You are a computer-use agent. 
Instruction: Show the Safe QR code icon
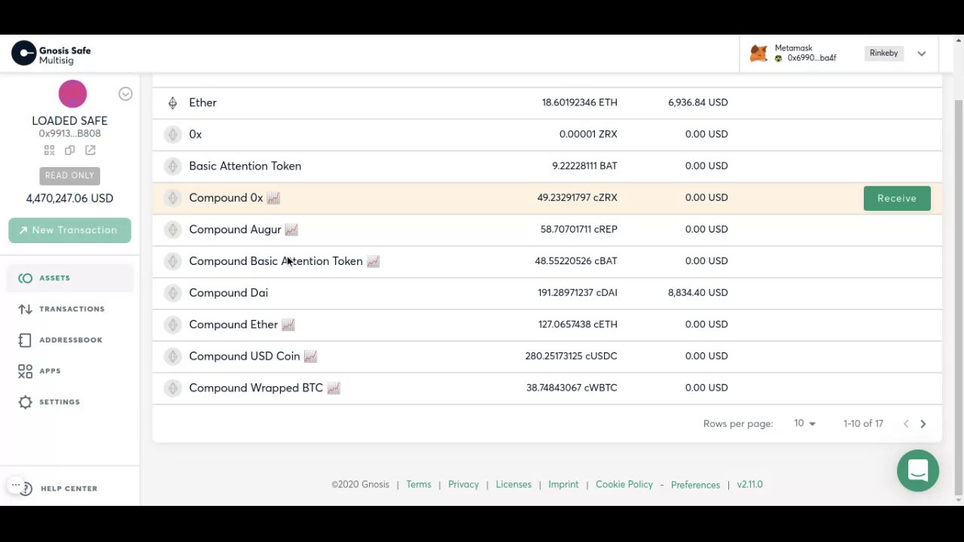[x=49, y=151]
